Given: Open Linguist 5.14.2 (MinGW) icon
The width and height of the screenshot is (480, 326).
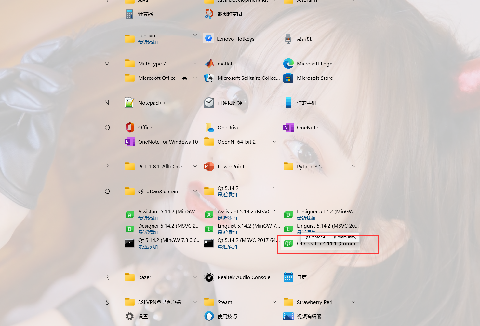Looking at the screenshot, I should tap(209, 229).
